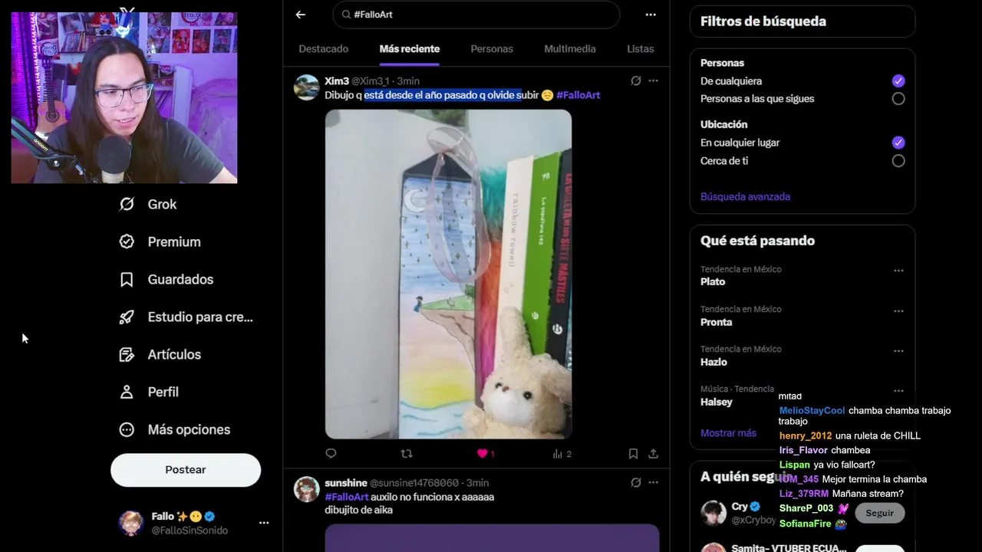Open the bookmark drawing photo in Xim3's post
The width and height of the screenshot is (982, 552).
448,274
